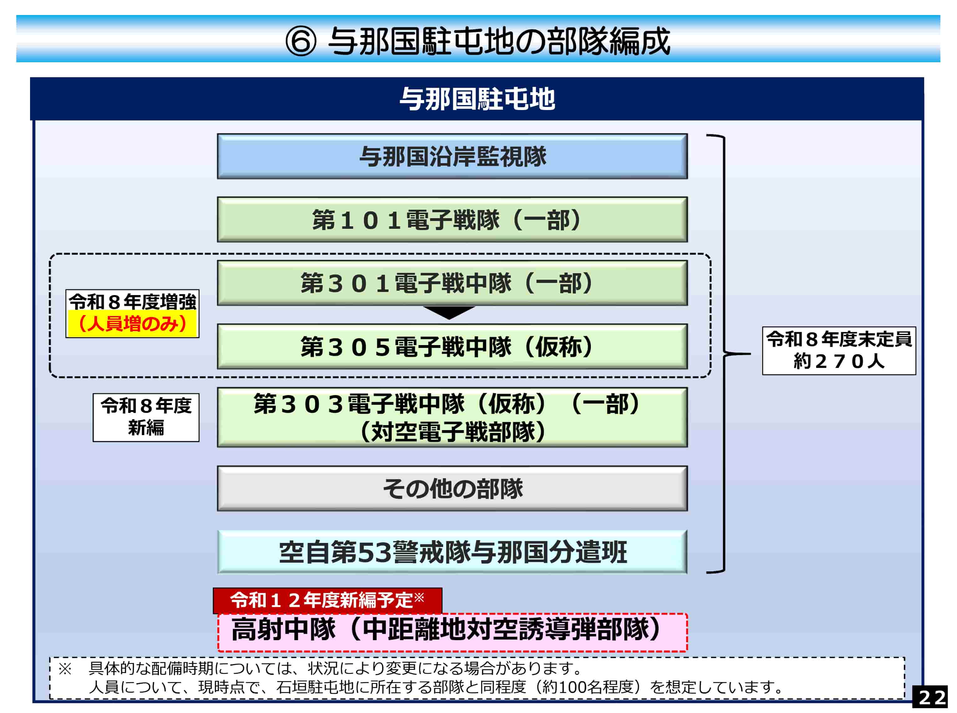Select the gray その他の部隊 box
957x713 pixels.
pos(452,489)
